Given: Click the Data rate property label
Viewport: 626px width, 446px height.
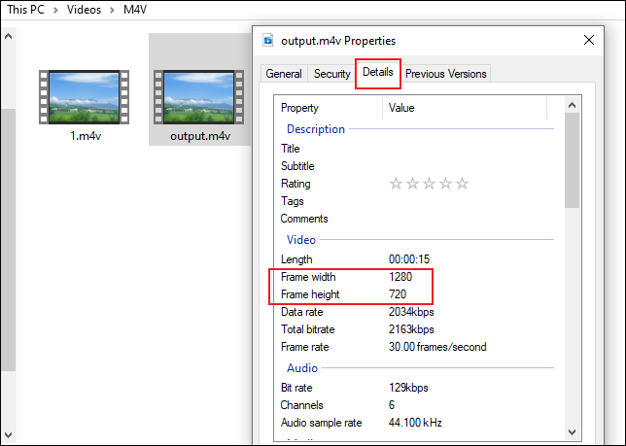Looking at the screenshot, I should [x=301, y=312].
